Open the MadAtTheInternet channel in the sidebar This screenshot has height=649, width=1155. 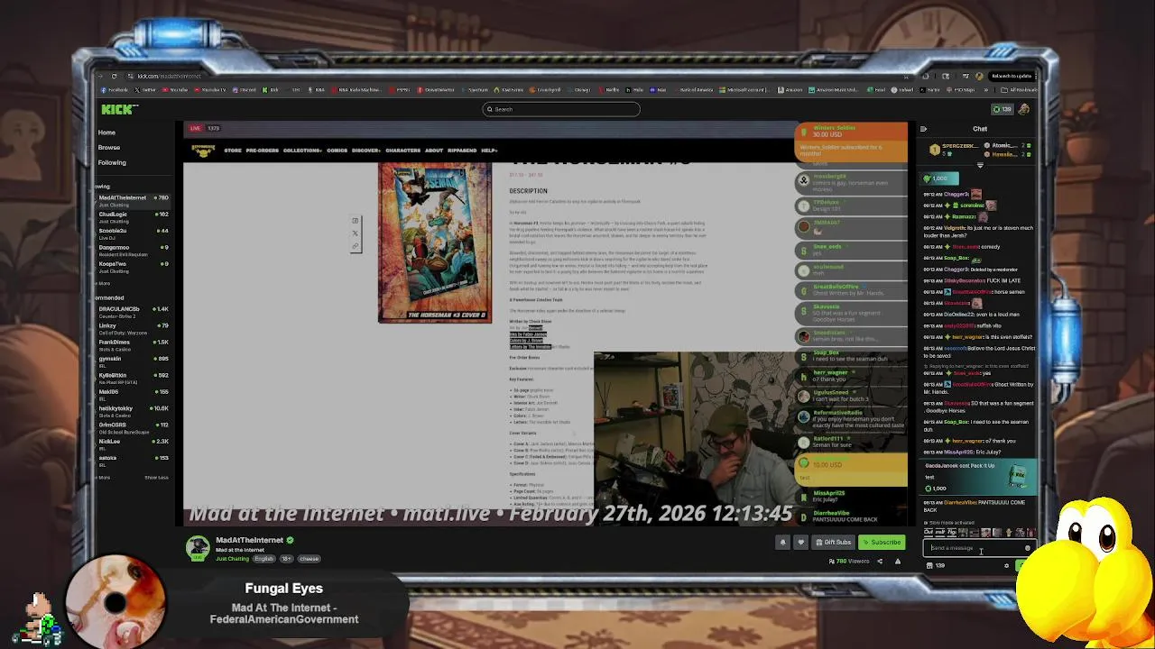coord(132,200)
